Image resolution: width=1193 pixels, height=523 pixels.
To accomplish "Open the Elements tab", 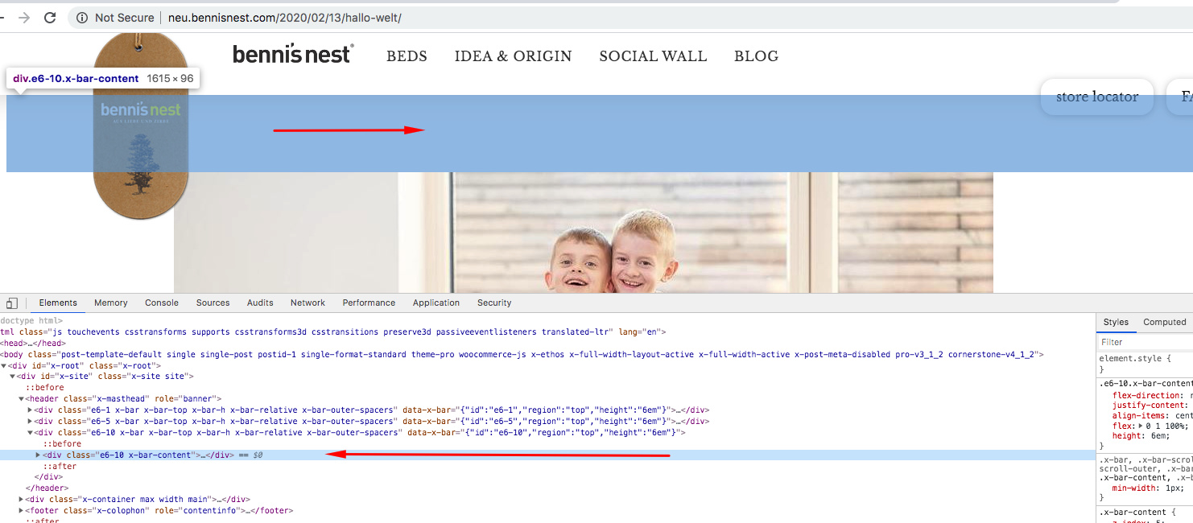I will [58, 303].
